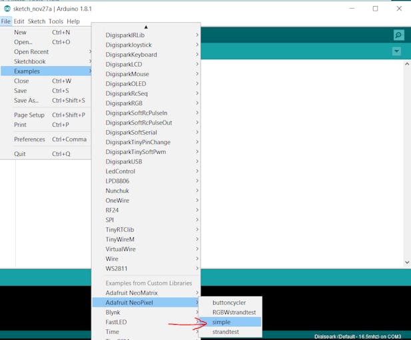Viewport: 411px width, 340px height.
Task: Expand DigisparkKeyboard examples
Action: pyautogui.click(x=146, y=55)
